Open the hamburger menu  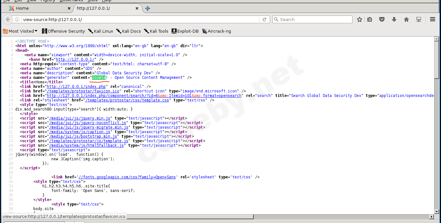[x=433, y=19]
